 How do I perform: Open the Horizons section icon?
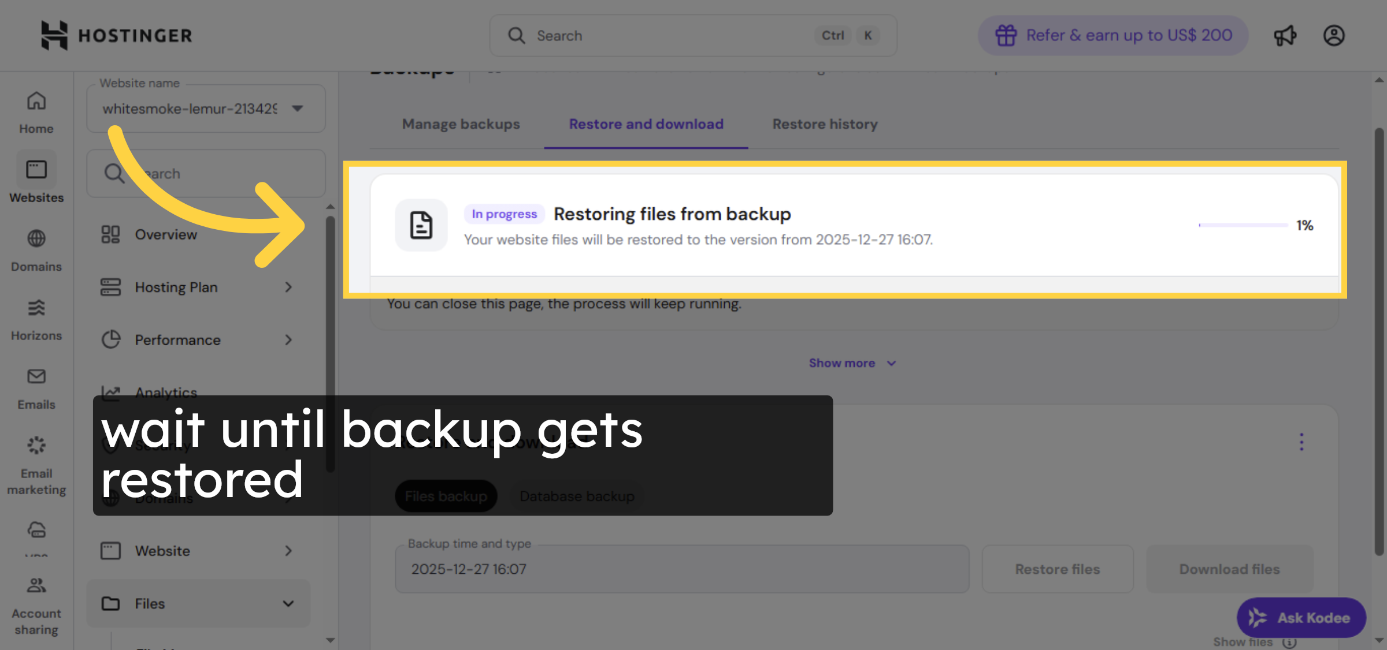pyautogui.click(x=36, y=308)
